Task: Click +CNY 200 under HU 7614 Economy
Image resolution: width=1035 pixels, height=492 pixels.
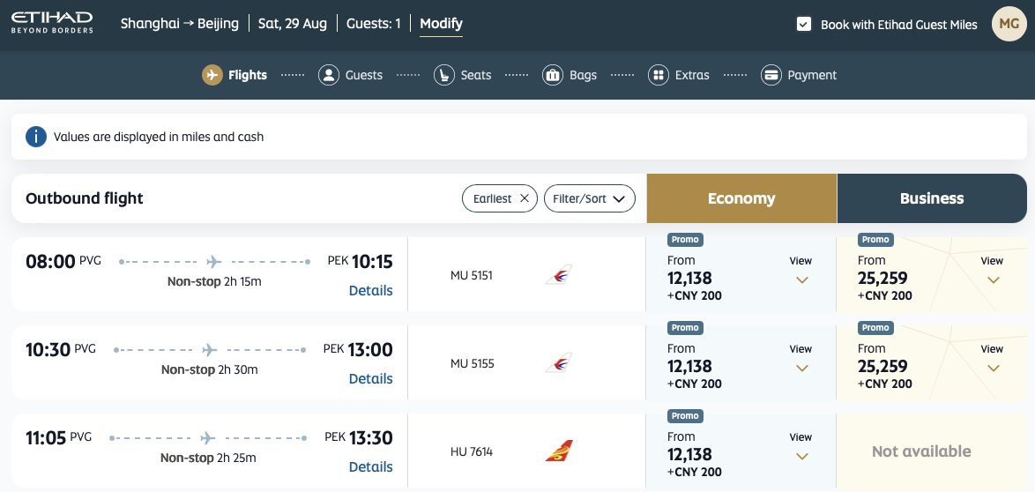Action: coord(695,473)
